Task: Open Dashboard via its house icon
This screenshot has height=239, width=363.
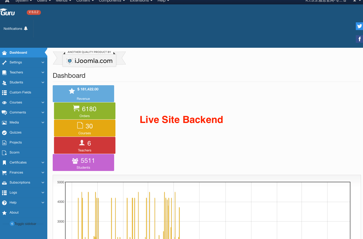Action: [4, 53]
